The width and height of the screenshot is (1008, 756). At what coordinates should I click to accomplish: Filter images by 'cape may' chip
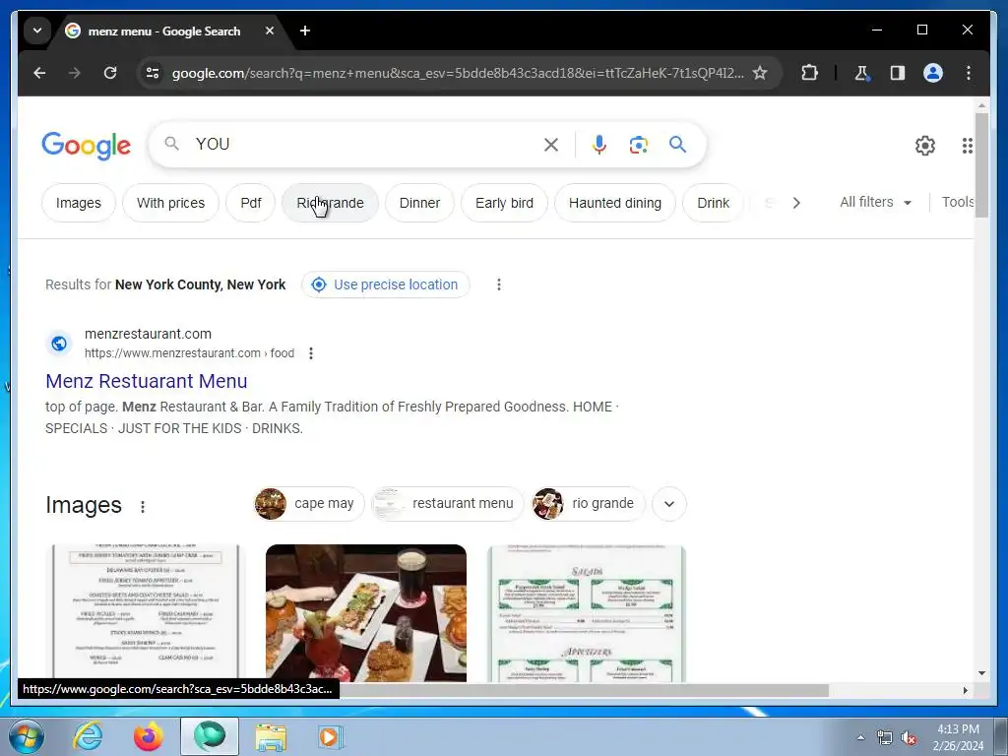309,504
